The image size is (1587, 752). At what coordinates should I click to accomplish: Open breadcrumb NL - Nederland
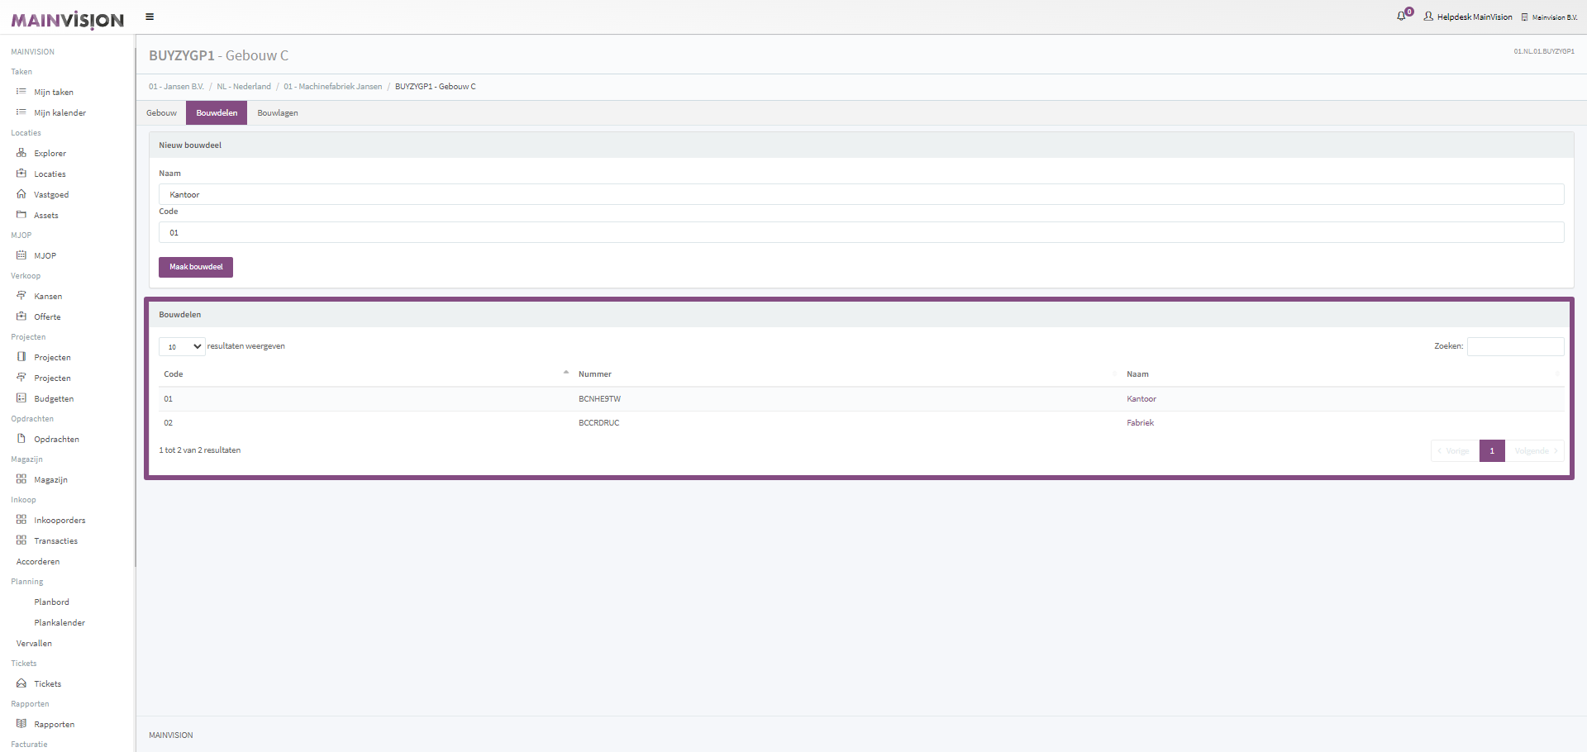point(244,87)
